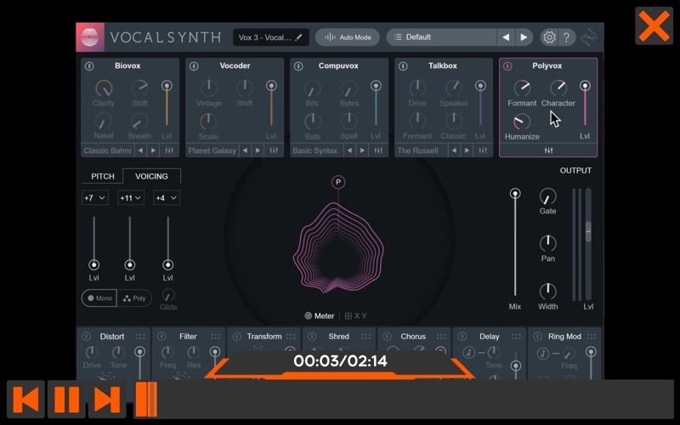Select next global preset arrow
Image resolution: width=680 pixels, height=425 pixels.
pyautogui.click(x=524, y=37)
